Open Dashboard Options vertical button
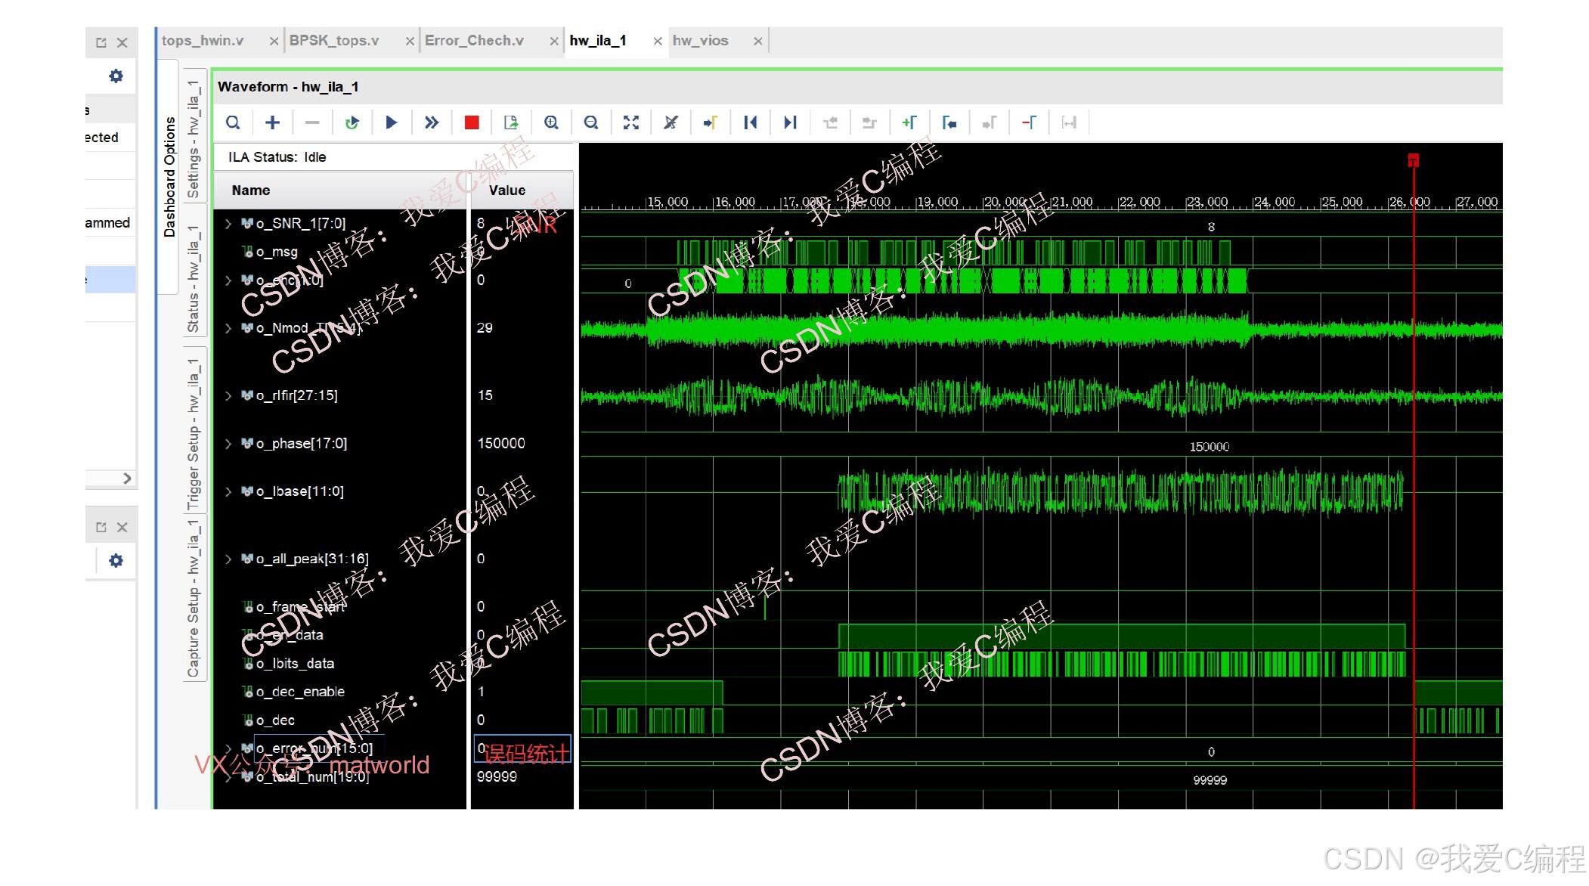Screen dimensions: 1589x886 pos(169,177)
